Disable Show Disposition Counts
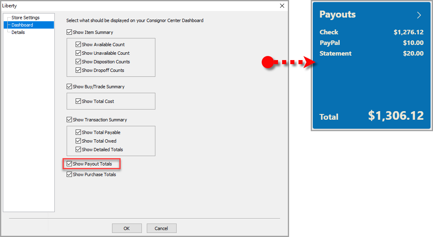 click(x=78, y=62)
